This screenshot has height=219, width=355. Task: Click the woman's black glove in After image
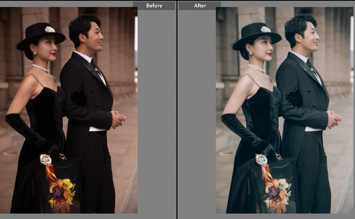(x=243, y=132)
